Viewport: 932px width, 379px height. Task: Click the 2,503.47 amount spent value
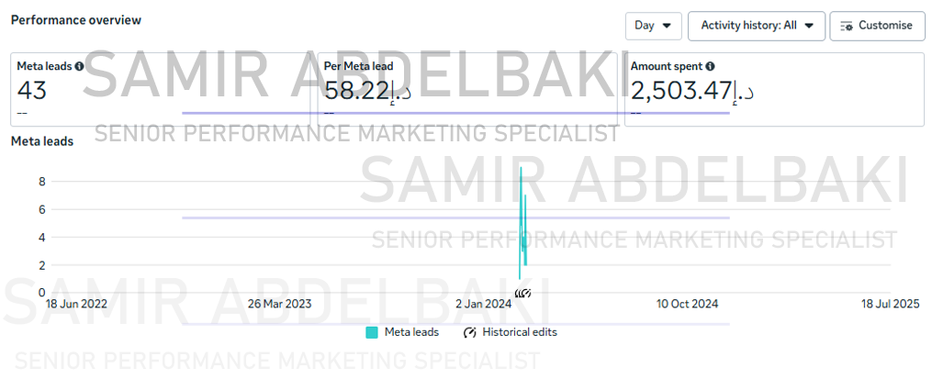[681, 91]
